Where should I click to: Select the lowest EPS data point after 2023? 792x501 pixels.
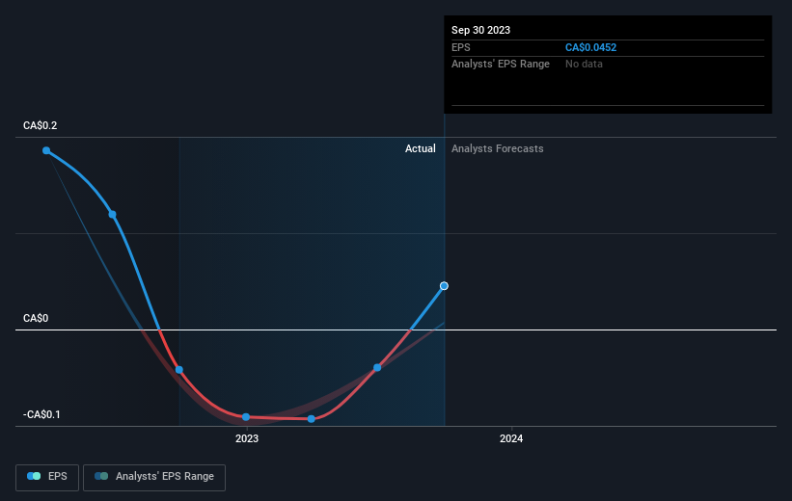point(312,419)
